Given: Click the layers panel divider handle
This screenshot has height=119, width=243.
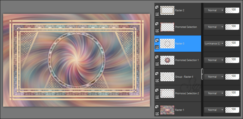Looking at the screenshot, I should (x=202, y=73).
